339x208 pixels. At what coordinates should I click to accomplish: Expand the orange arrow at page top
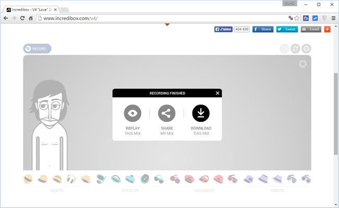click(x=167, y=25)
